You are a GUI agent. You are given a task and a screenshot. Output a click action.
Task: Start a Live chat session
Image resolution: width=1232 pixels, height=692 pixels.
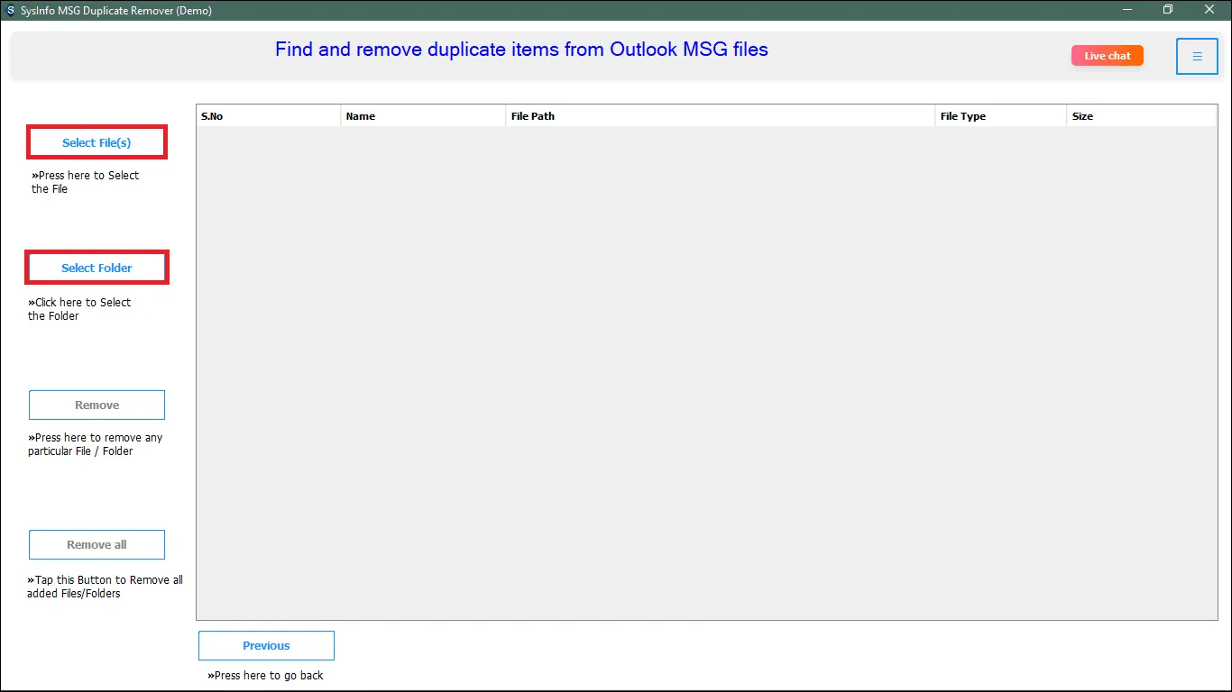[1107, 56]
